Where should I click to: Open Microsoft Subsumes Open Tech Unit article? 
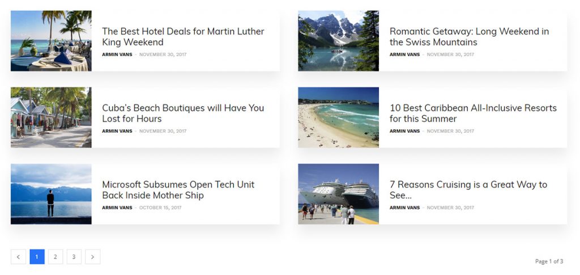pos(178,190)
